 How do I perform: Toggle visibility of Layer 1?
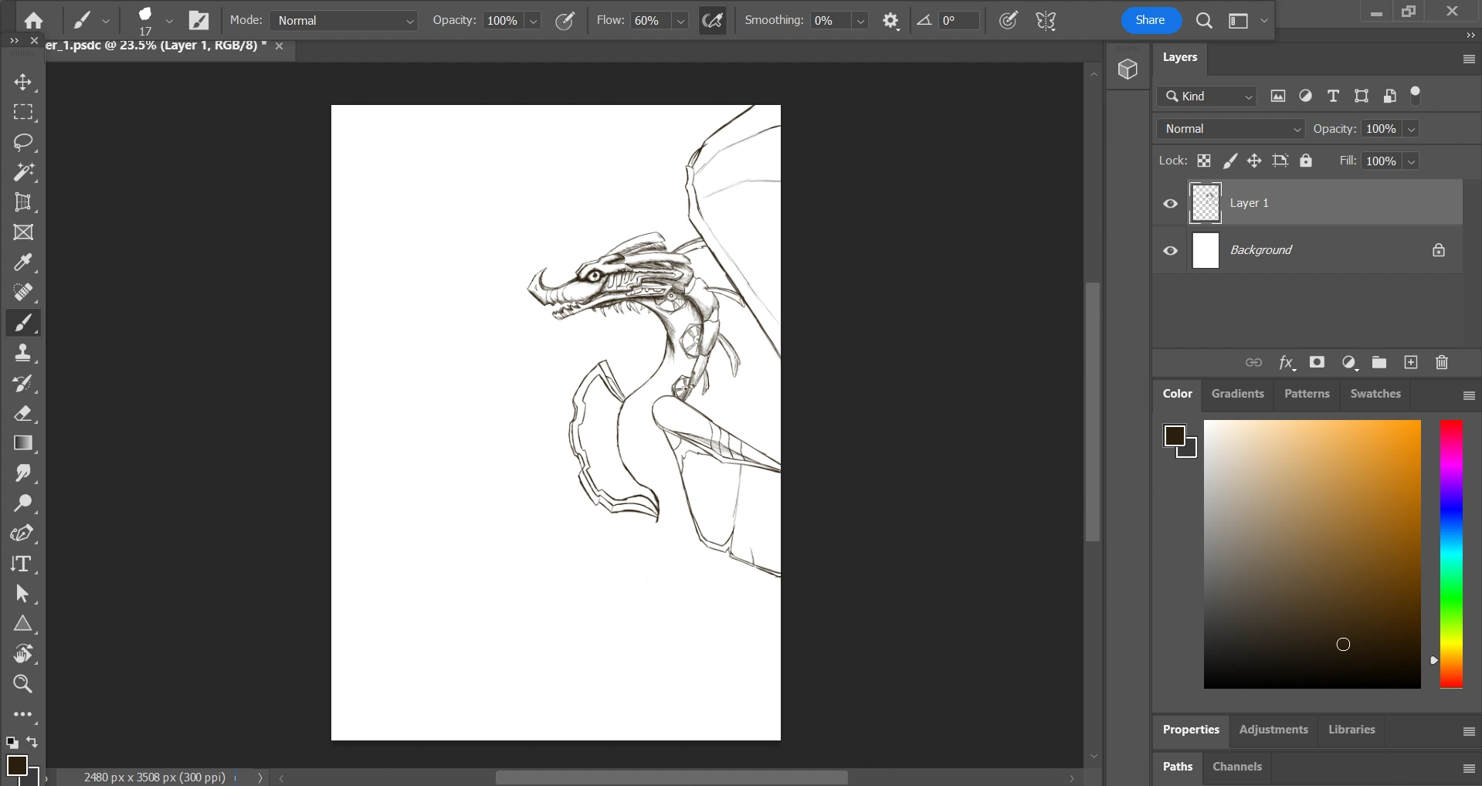click(x=1169, y=203)
